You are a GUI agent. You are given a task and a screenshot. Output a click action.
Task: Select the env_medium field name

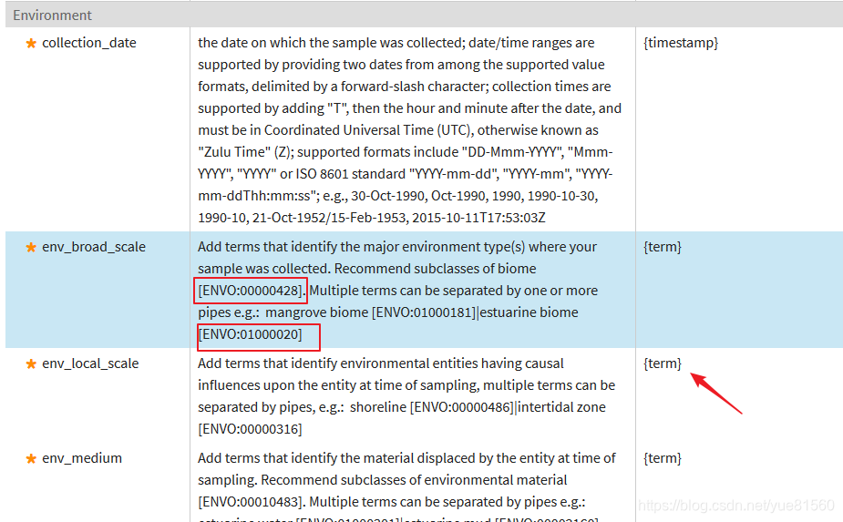pyautogui.click(x=82, y=458)
